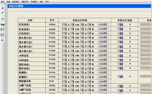Click the 设备运行时间 column header

[85, 20]
